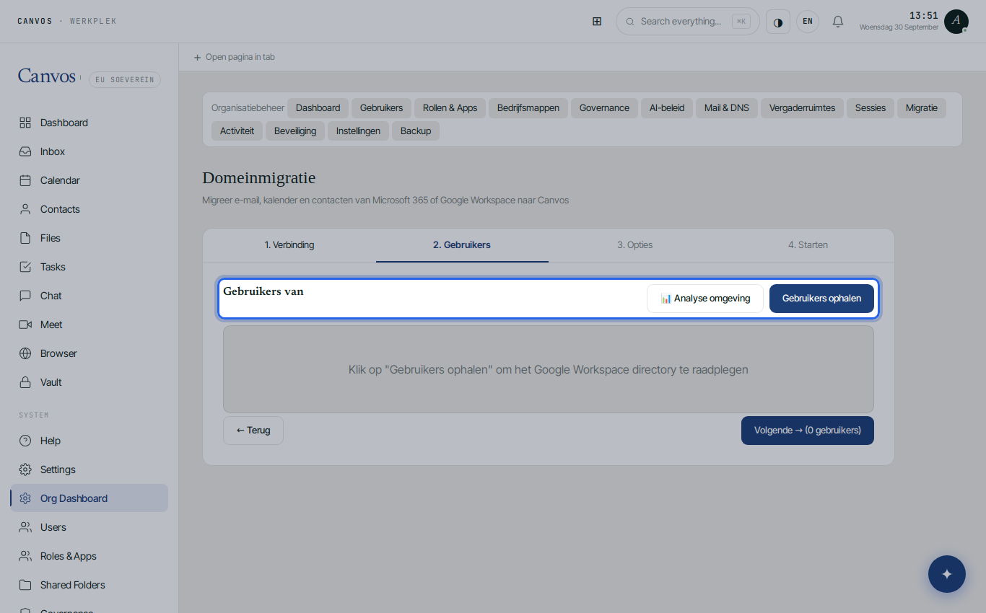This screenshot has width=986, height=613.
Task: Open the user avatar menu
Action: [956, 22]
